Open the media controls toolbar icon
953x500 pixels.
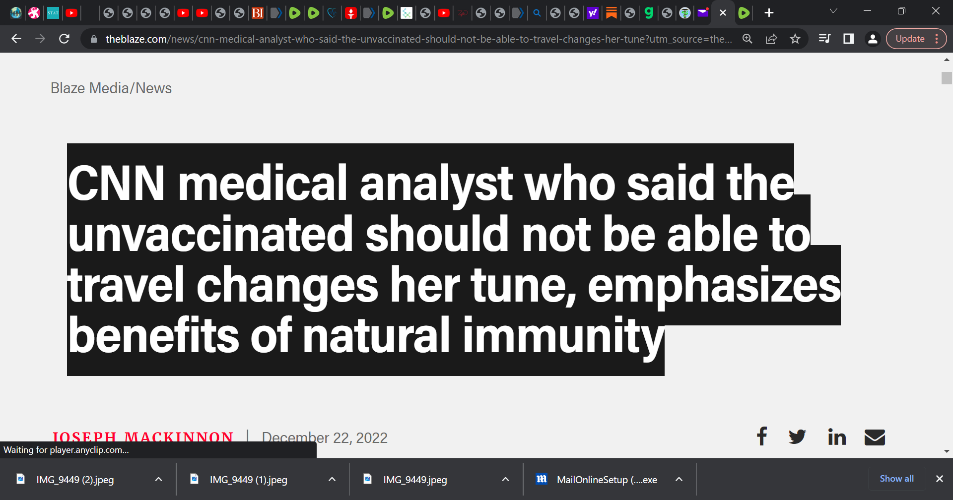point(824,39)
